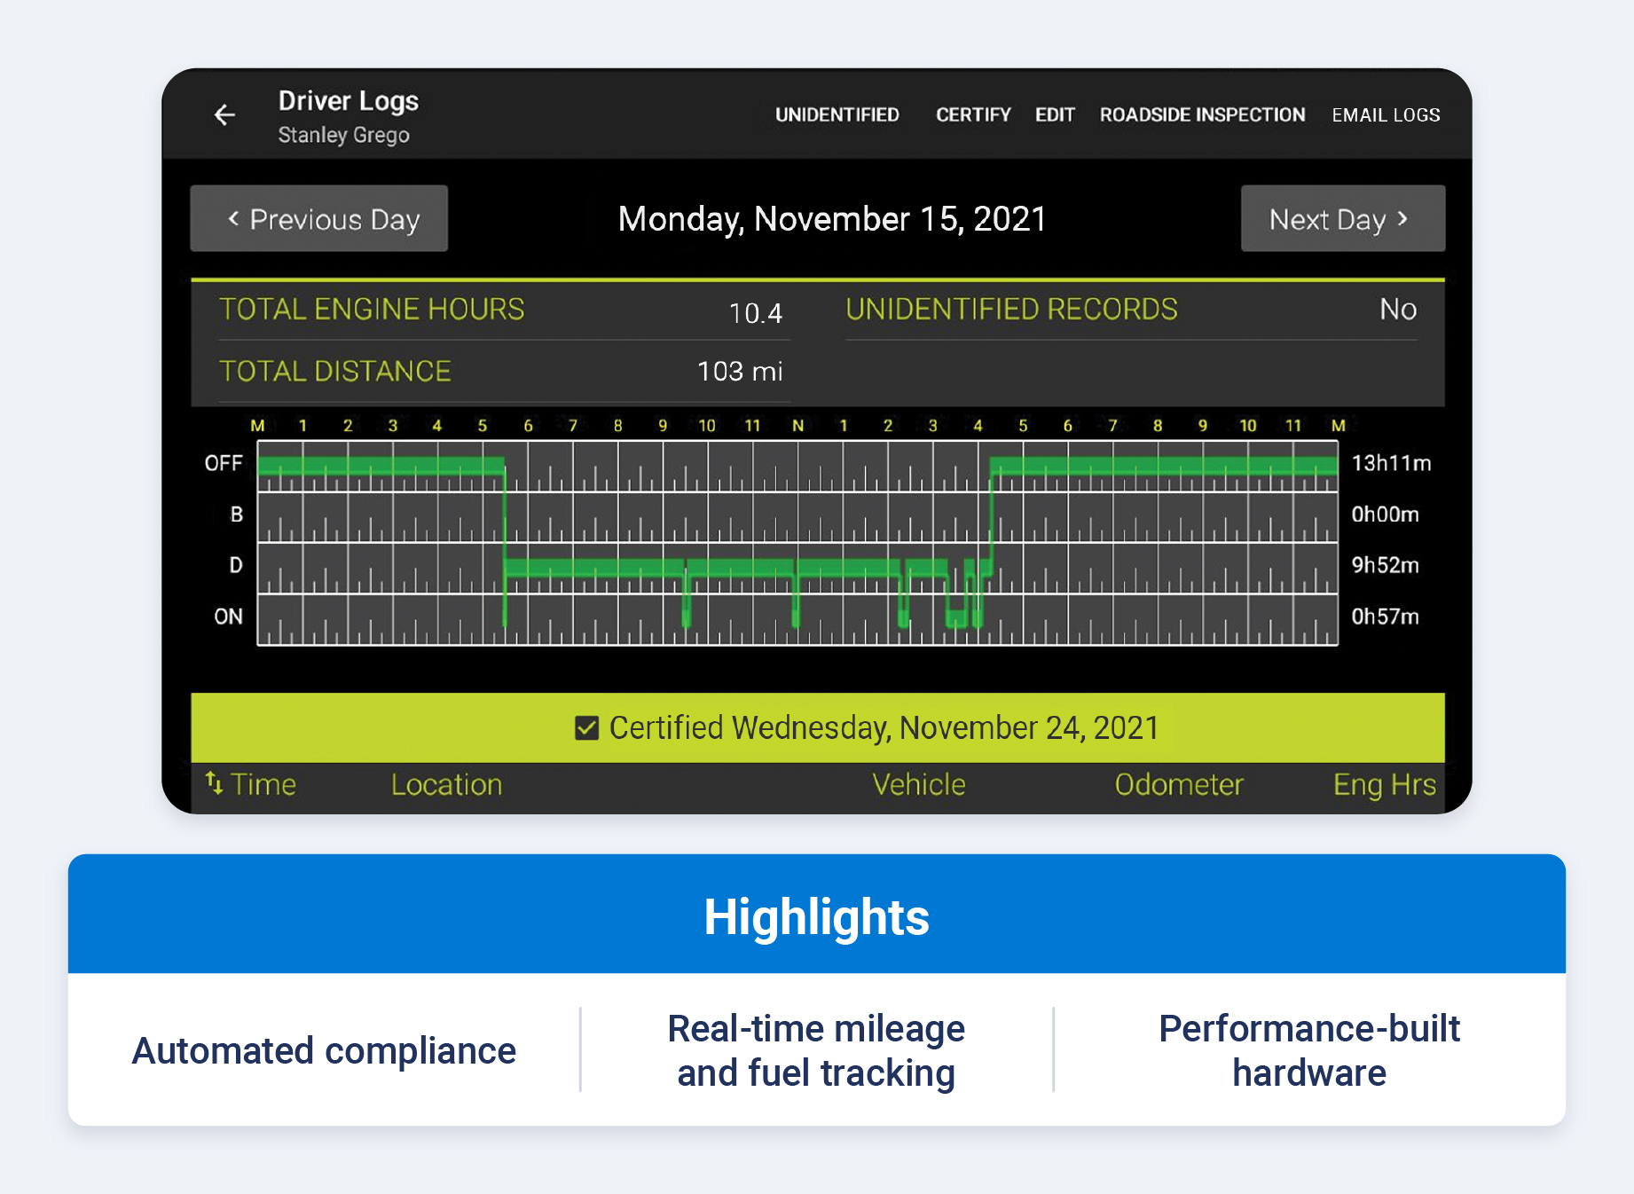
Task: Click the chevron on Next Day button
Action: click(1402, 219)
